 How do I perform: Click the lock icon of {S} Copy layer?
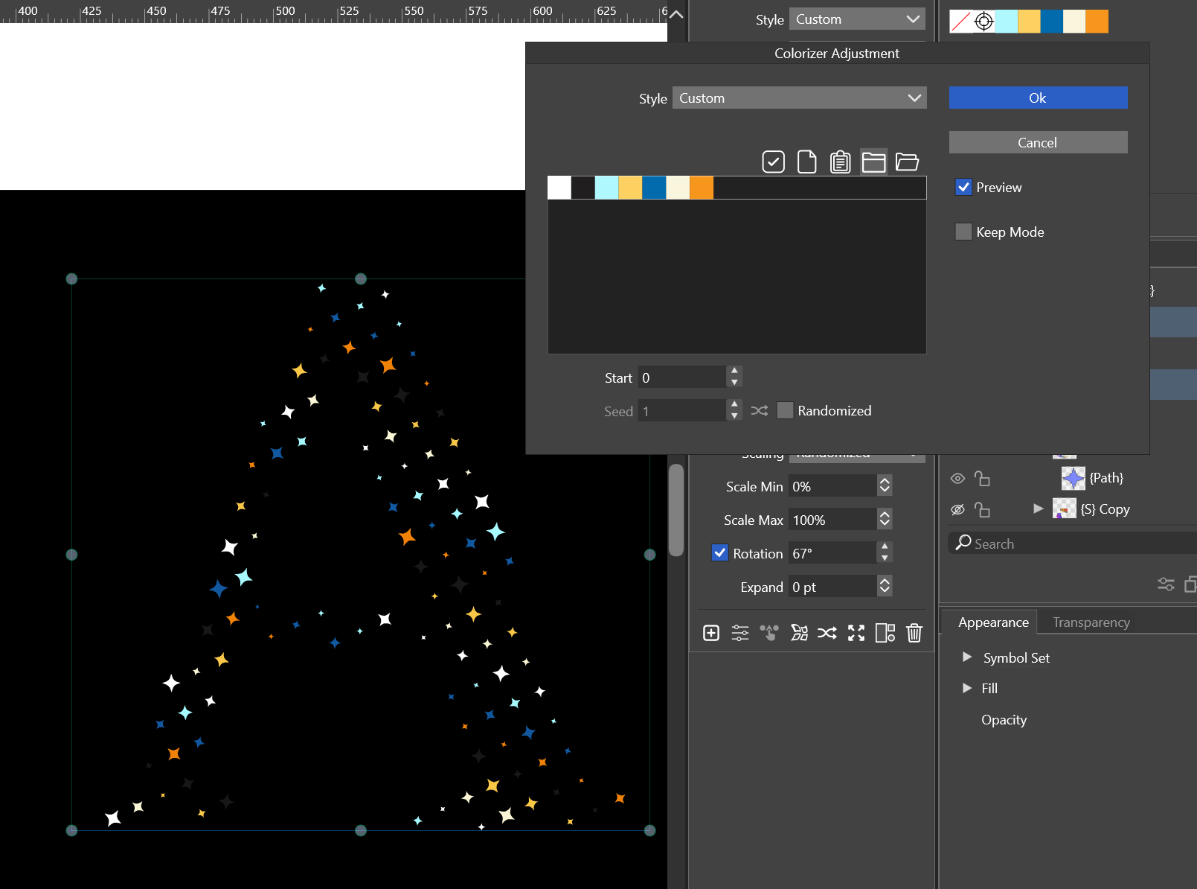(982, 509)
